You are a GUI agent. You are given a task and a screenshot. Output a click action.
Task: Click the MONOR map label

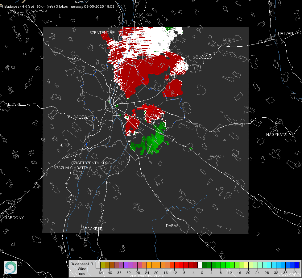coord(217,156)
